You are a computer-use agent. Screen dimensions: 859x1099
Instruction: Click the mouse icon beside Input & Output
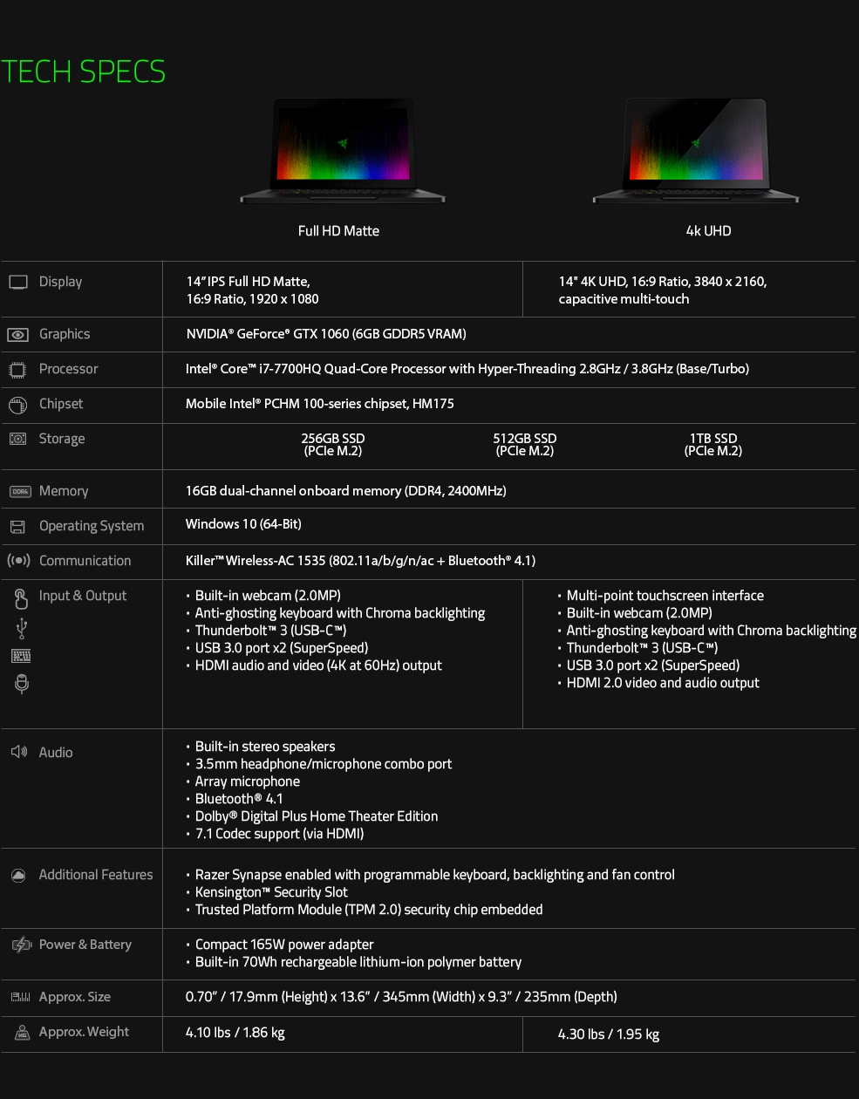point(21,598)
